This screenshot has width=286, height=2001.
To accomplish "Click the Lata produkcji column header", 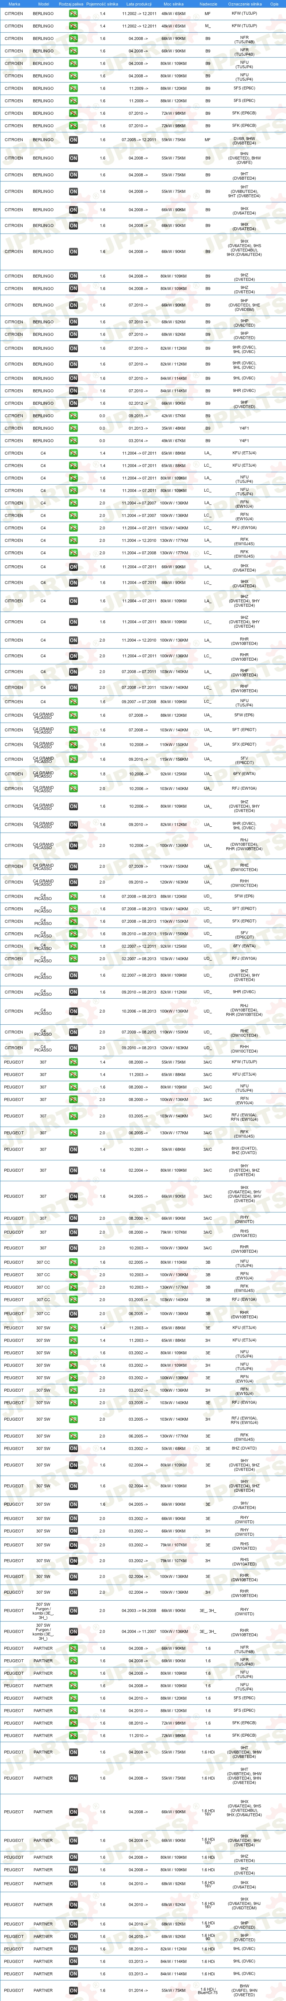I will (x=139, y=4).
